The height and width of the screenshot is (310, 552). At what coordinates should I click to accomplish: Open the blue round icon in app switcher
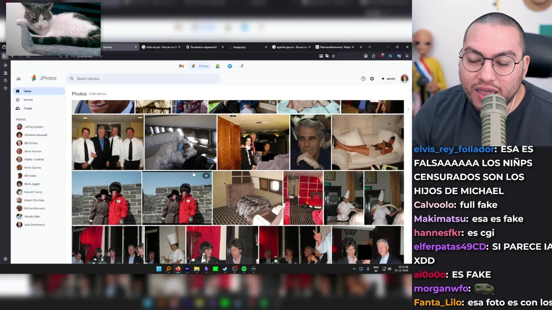click(x=230, y=66)
